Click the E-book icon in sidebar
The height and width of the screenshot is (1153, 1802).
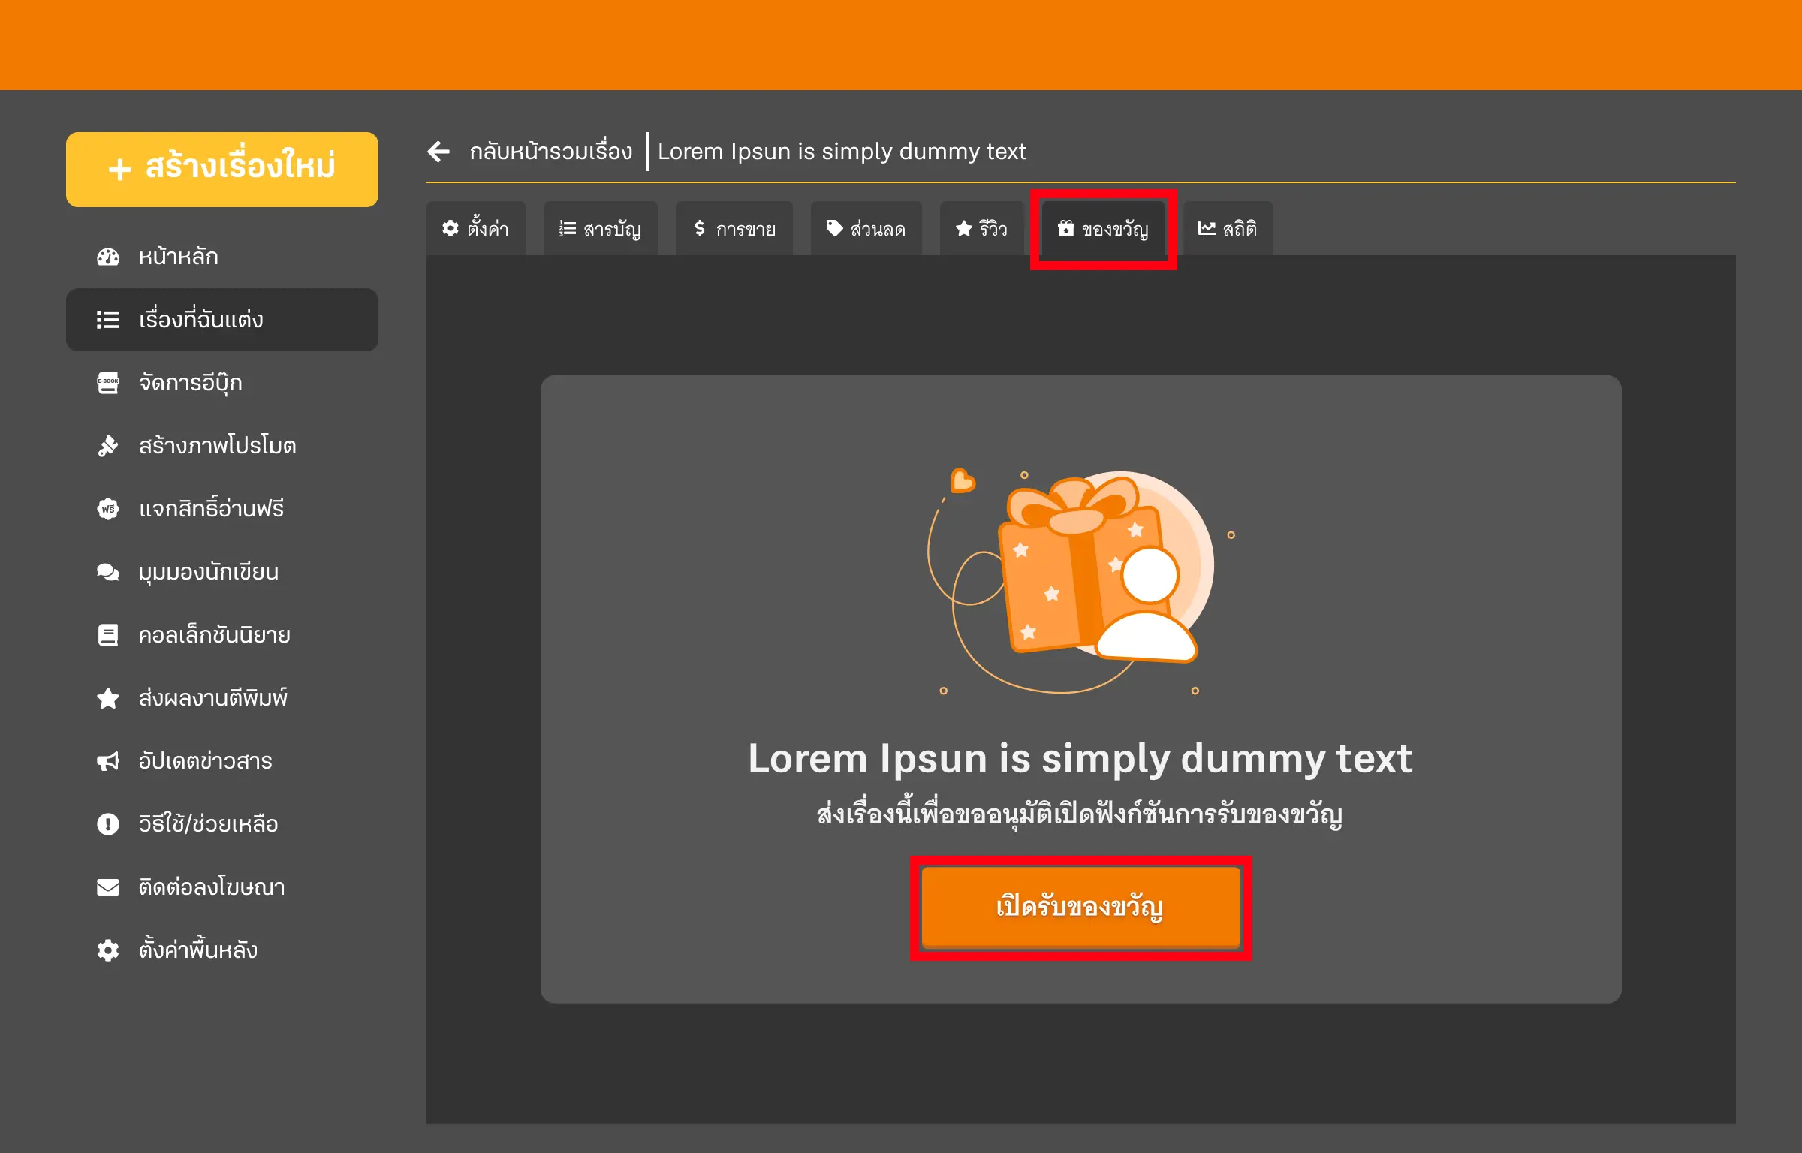(108, 383)
